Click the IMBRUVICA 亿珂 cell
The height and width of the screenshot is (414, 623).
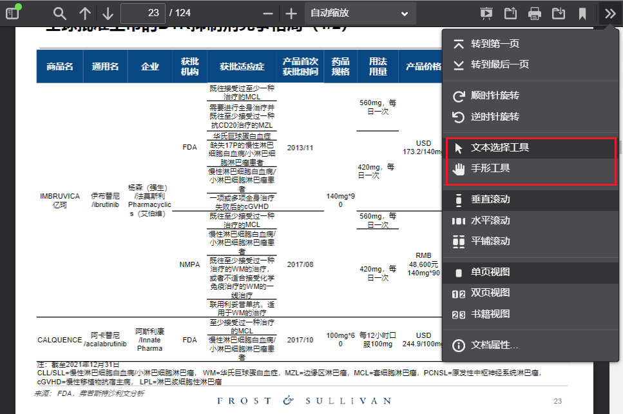[x=60, y=201]
